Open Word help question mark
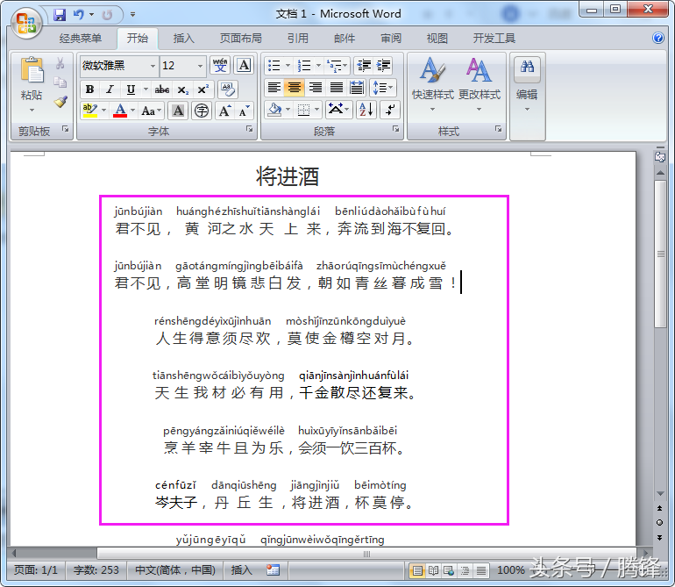This screenshot has height=587, width=675. pos(657,38)
